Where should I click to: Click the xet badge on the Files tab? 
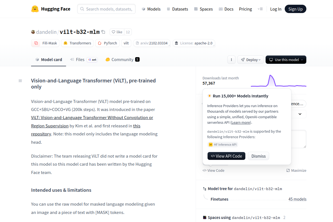point(92,60)
